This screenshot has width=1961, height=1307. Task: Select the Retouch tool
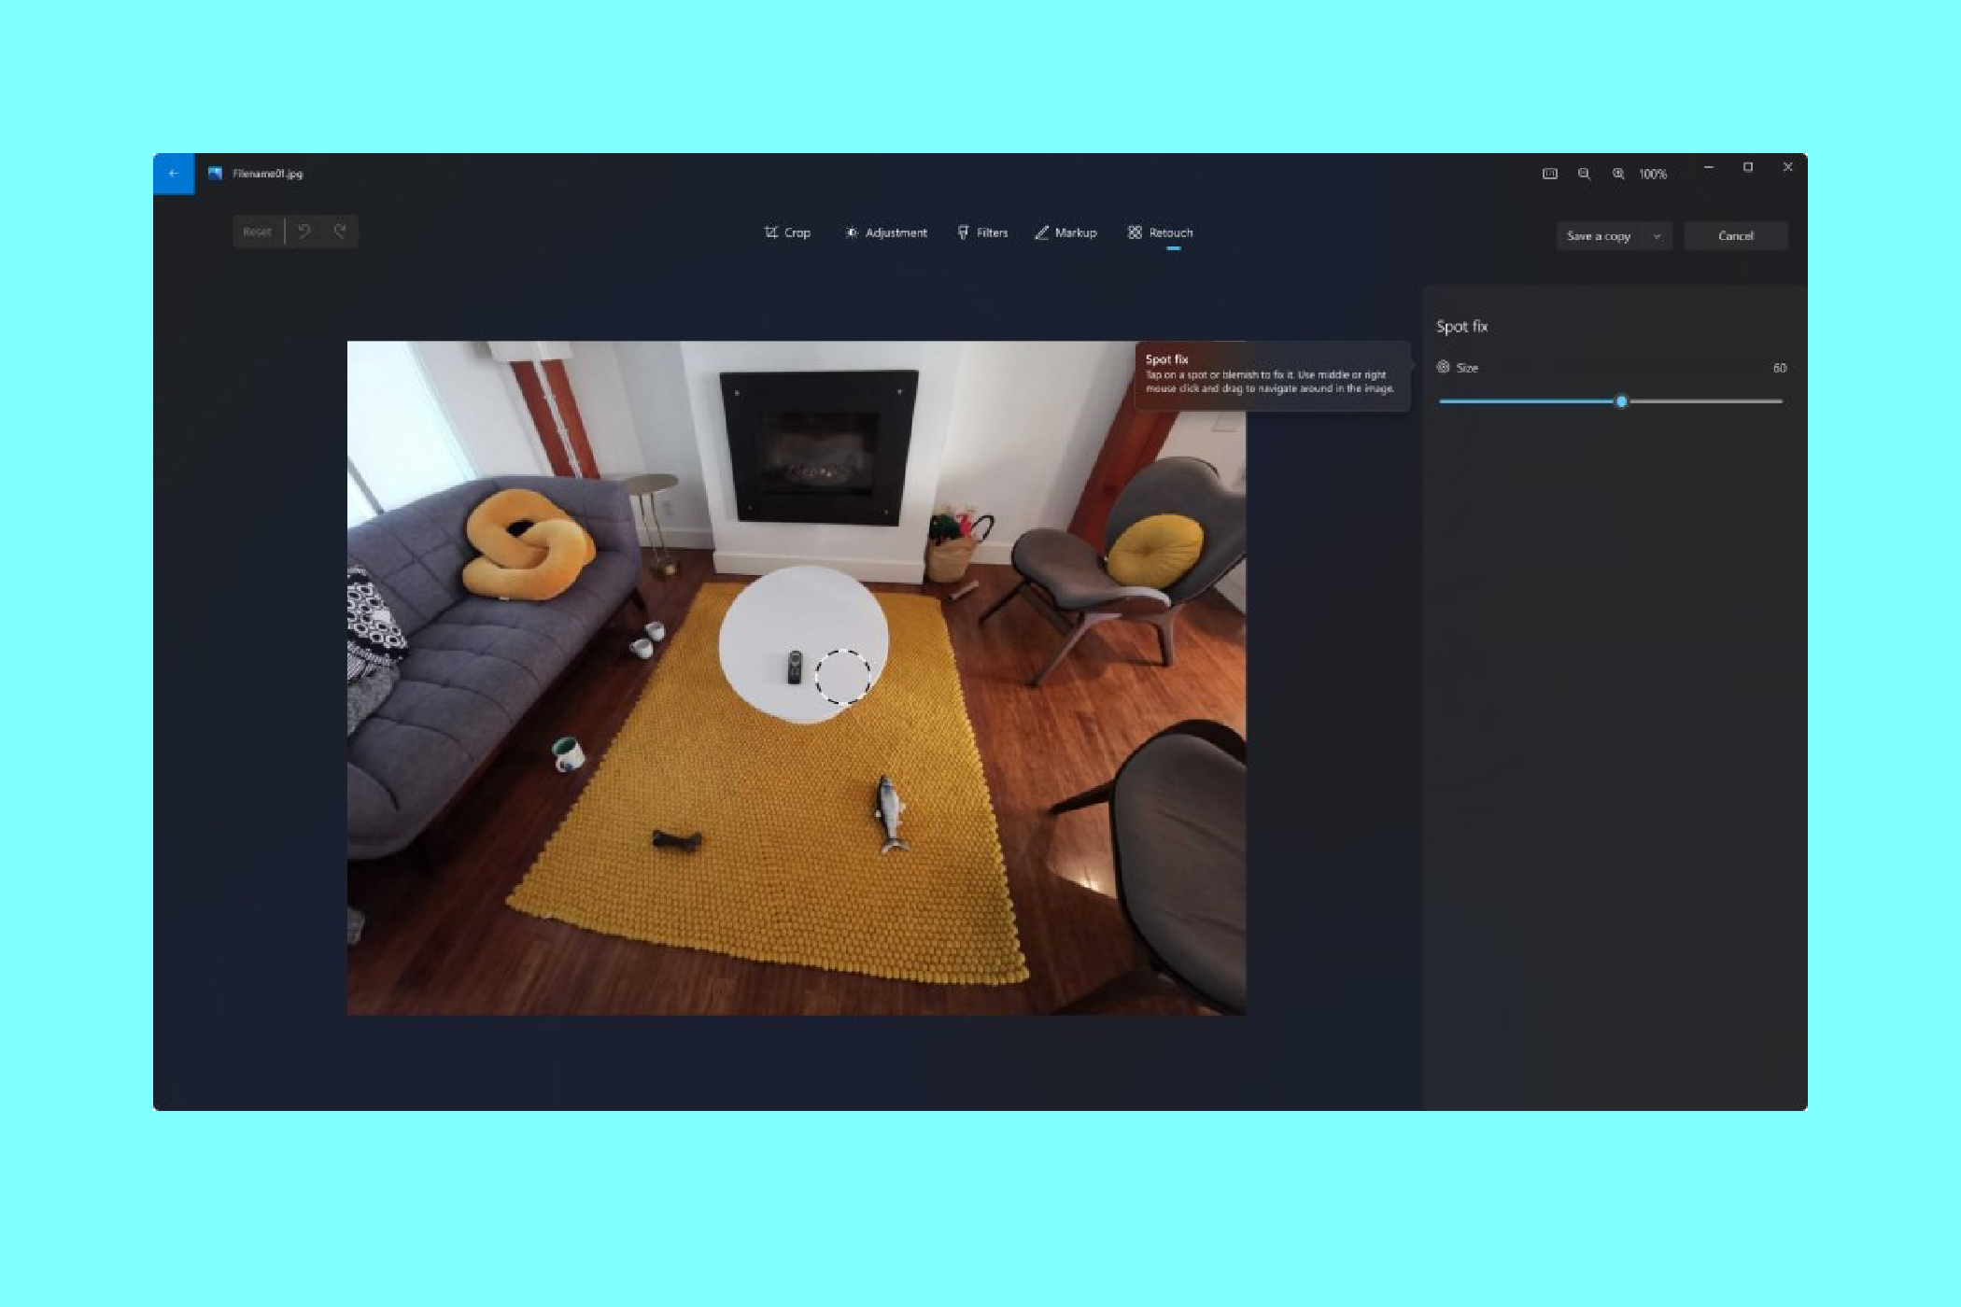pos(1161,232)
